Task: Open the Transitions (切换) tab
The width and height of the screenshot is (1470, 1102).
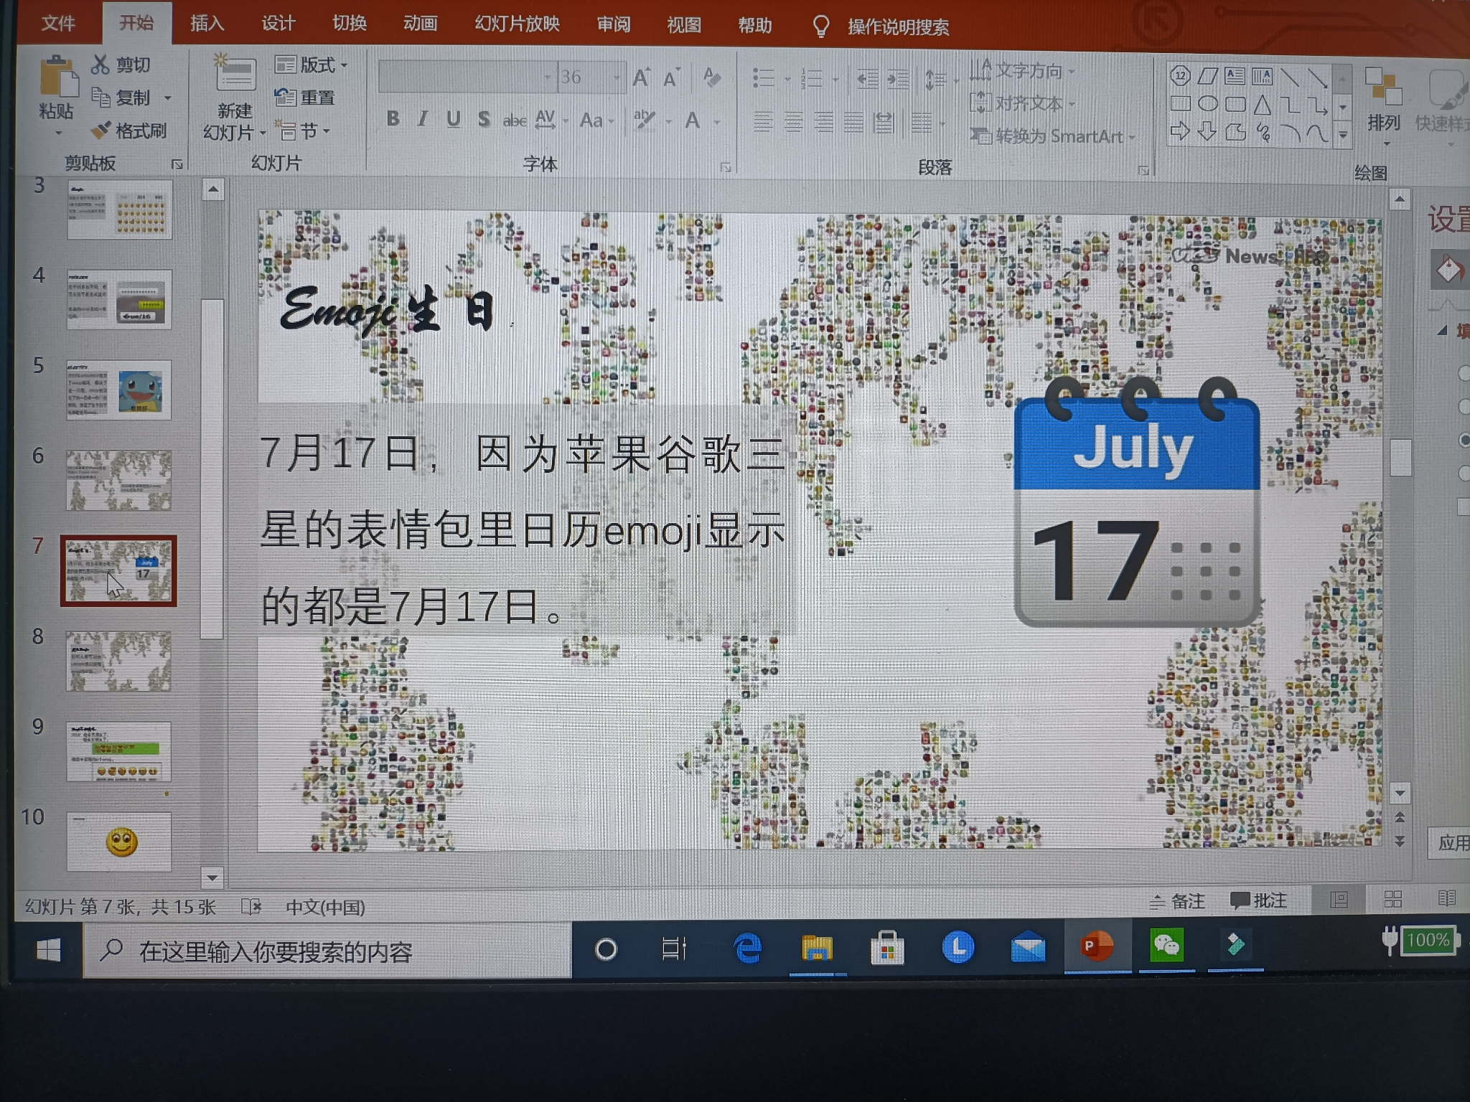Action: pyautogui.click(x=350, y=24)
